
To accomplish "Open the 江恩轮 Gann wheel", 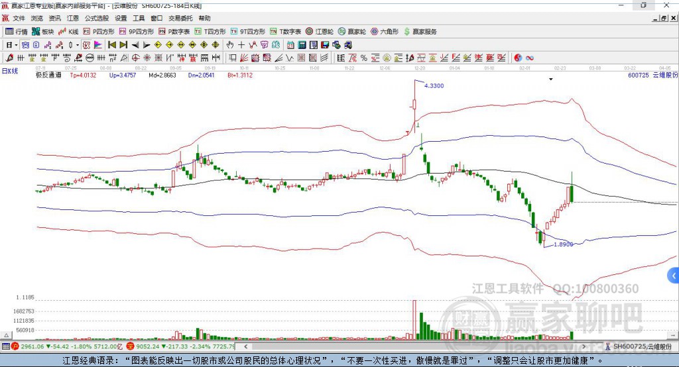I will pyautogui.click(x=320, y=32).
